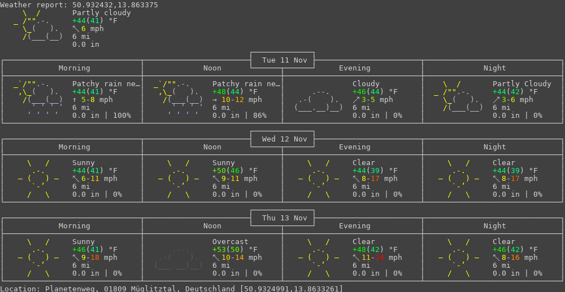
Task: Select the Wed 12 Nov date header
Action: (282, 139)
